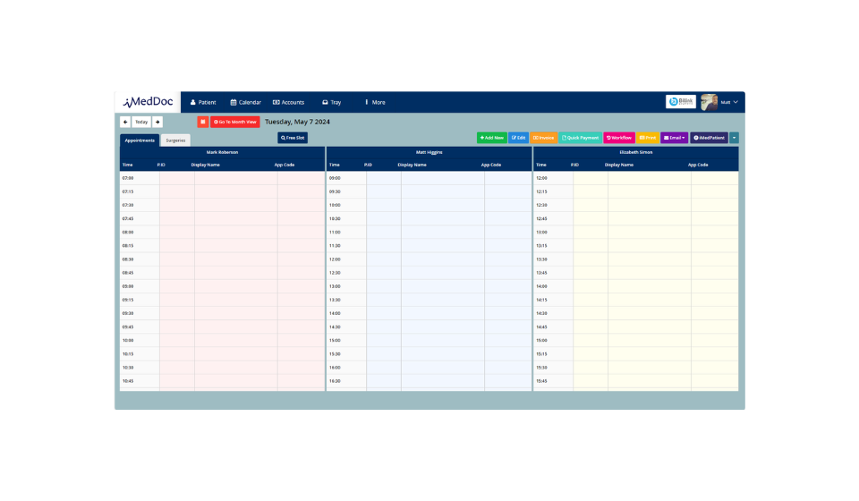
Task: Open the orange Invoice button
Action: click(x=543, y=138)
